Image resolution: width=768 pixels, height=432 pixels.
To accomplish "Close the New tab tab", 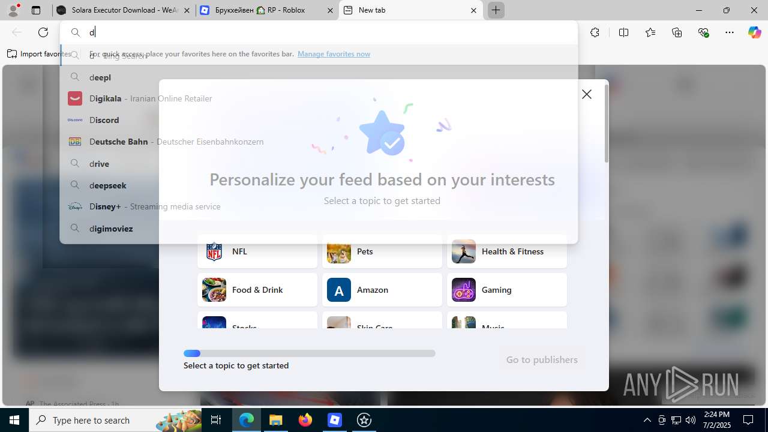I will point(473,10).
